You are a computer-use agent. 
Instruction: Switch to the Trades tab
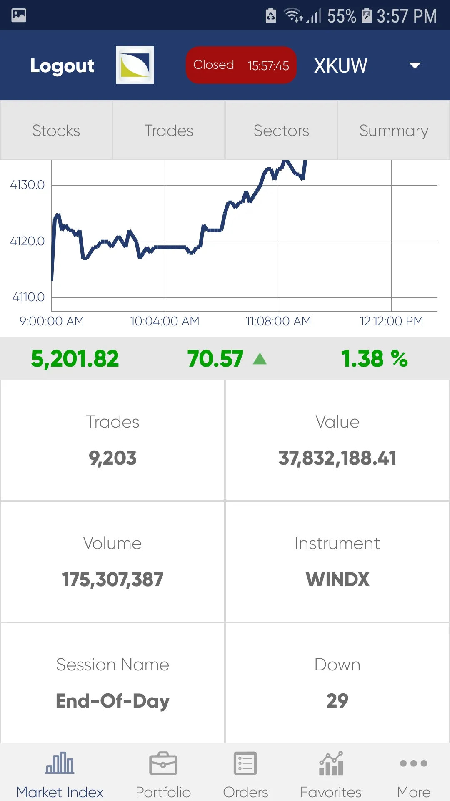pos(169,131)
